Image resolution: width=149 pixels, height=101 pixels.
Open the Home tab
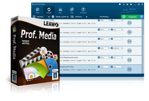click(x=38, y=10)
